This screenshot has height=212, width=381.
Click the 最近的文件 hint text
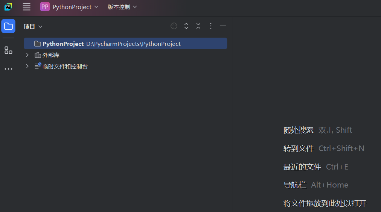tap(302, 167)
